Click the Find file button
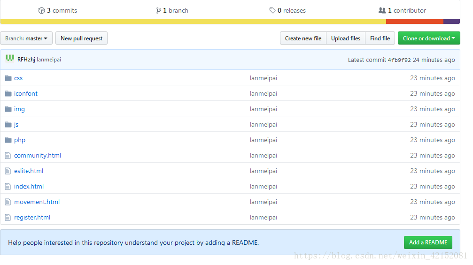The width and height of the screenshot is (473, 265). click(380, 38)
